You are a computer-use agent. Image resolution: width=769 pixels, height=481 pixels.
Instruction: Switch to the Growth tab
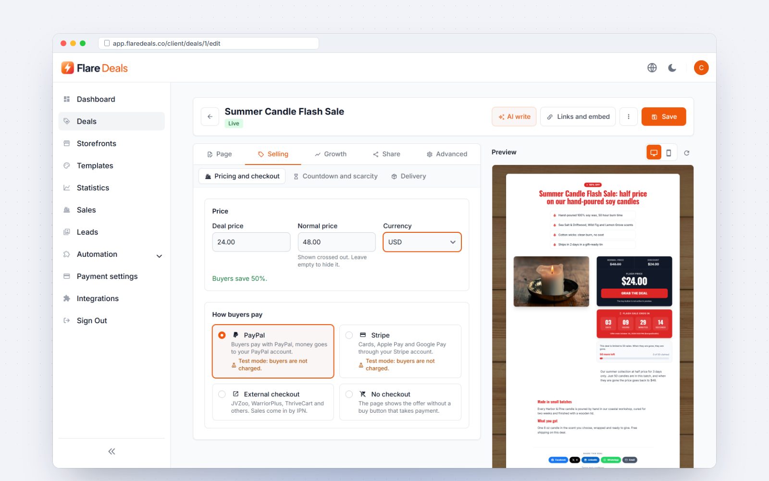click(x=331, y=154)
